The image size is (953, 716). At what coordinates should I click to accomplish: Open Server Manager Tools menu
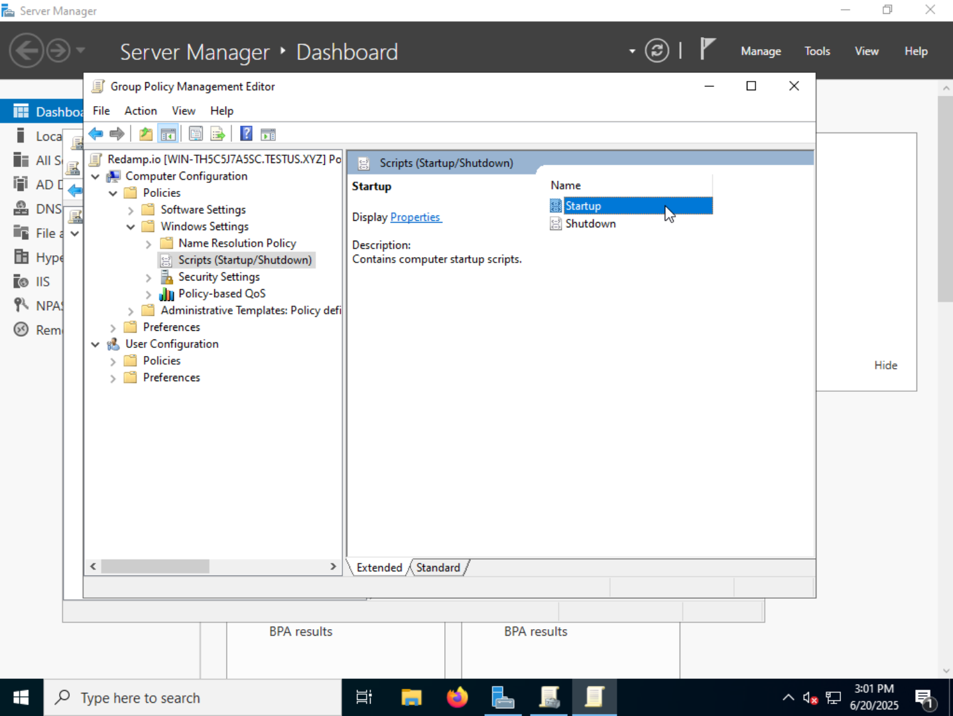[817, 51]
